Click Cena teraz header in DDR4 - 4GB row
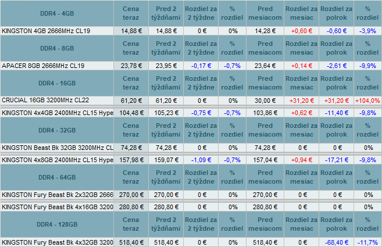 pos(131,13)
